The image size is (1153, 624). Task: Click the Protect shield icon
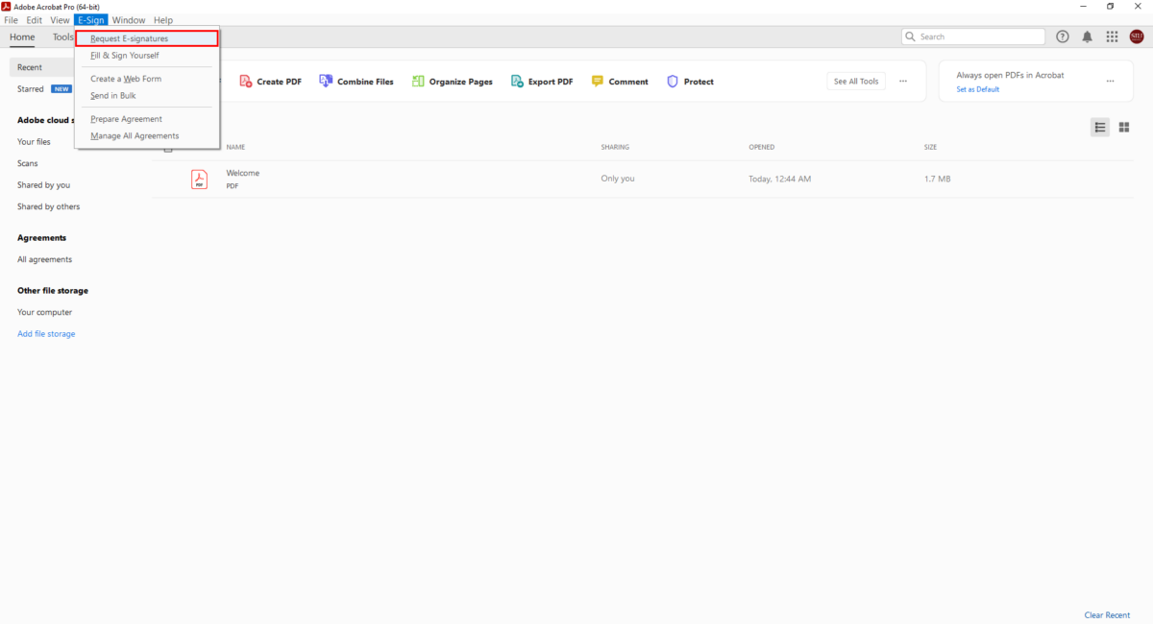click(673, 82)
